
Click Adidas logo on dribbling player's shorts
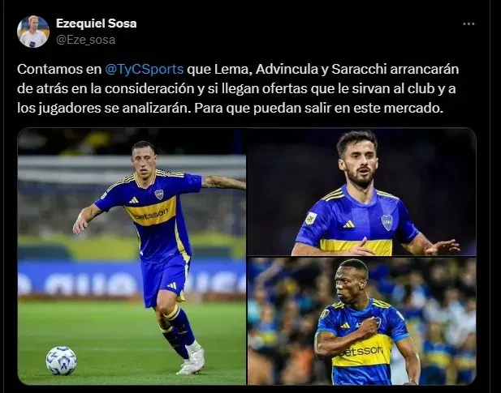[172, 285]
